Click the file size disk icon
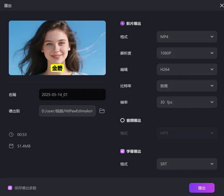The image size is (224, 196). click(x=11, y=146)
